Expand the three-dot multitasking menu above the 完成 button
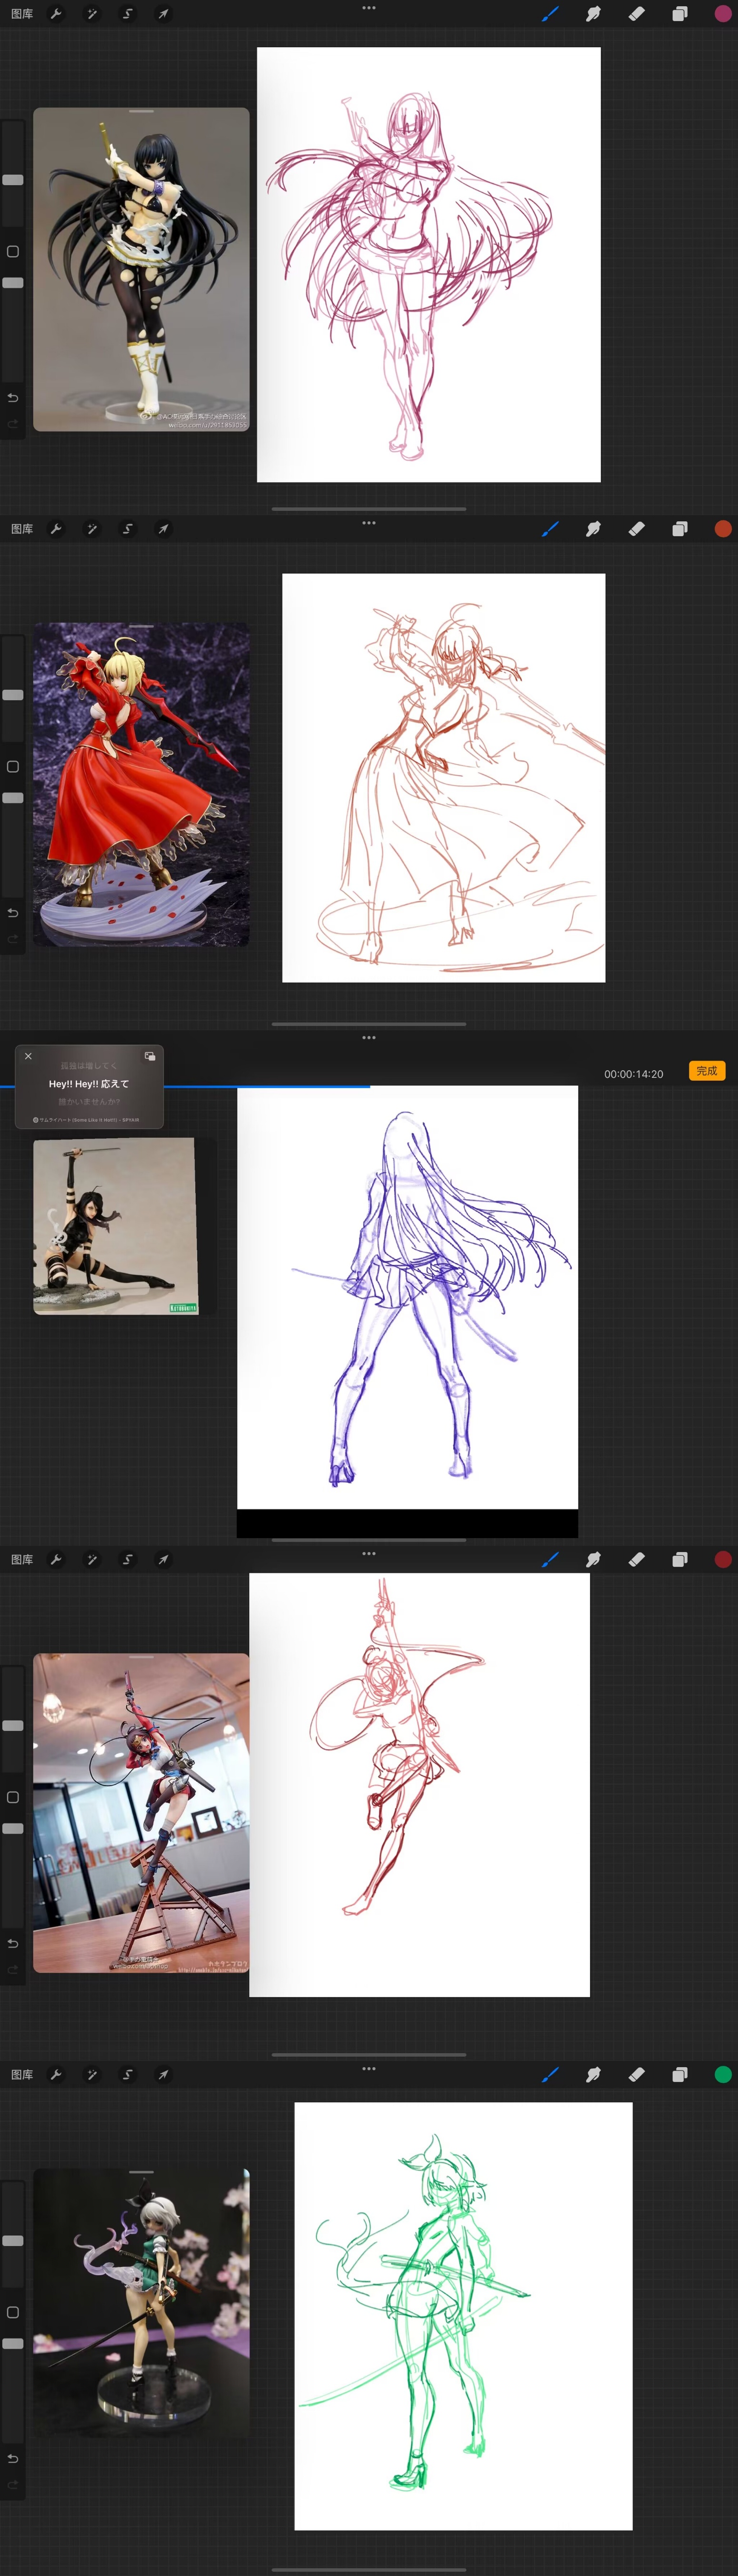738x2576 pixels. (369, 1038)
